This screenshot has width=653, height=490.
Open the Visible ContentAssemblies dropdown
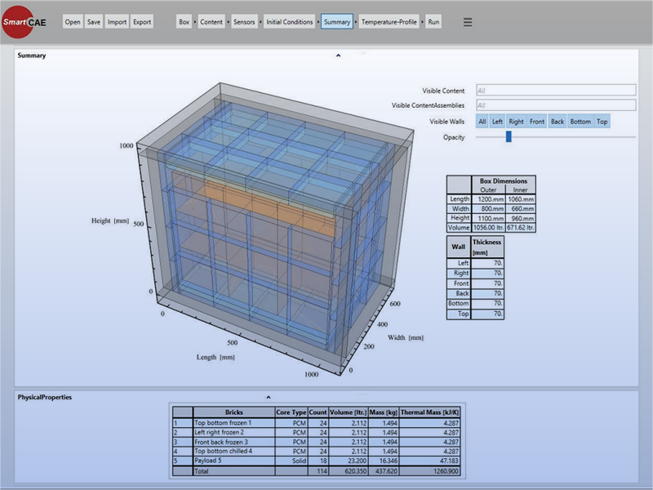554,105
